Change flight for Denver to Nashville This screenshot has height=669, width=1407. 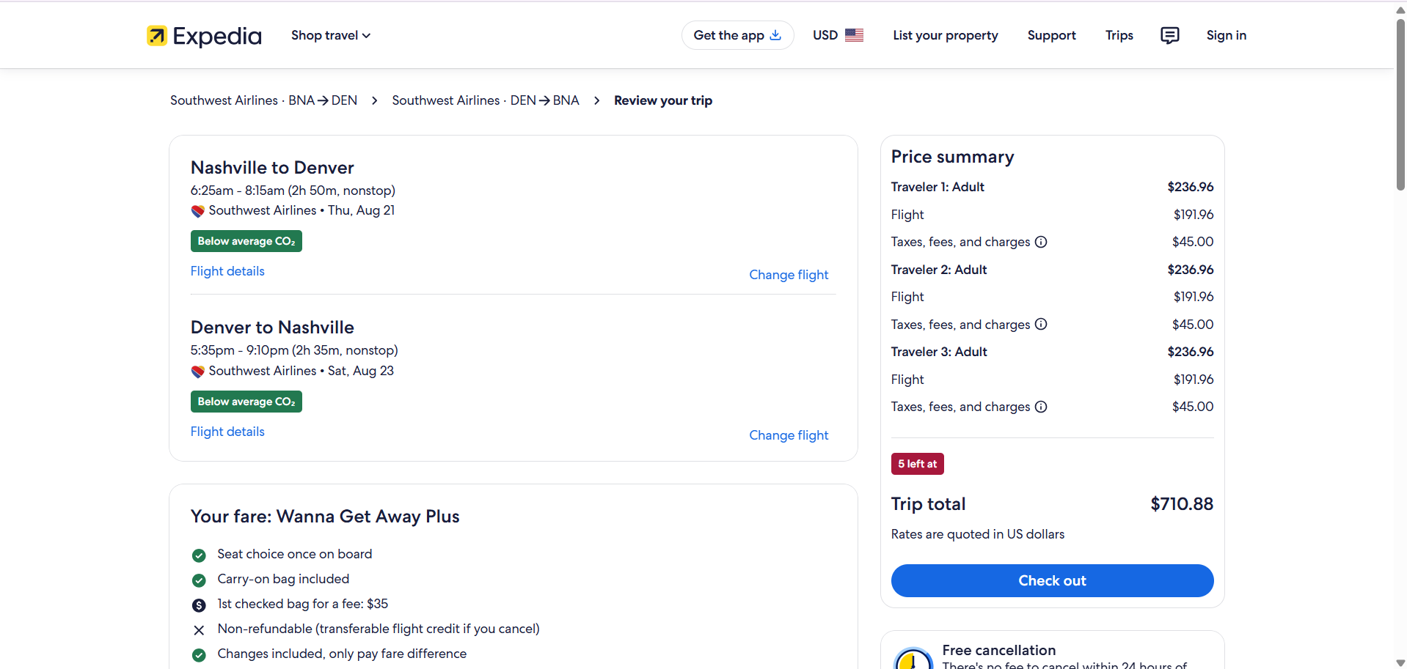coord(789,435)
